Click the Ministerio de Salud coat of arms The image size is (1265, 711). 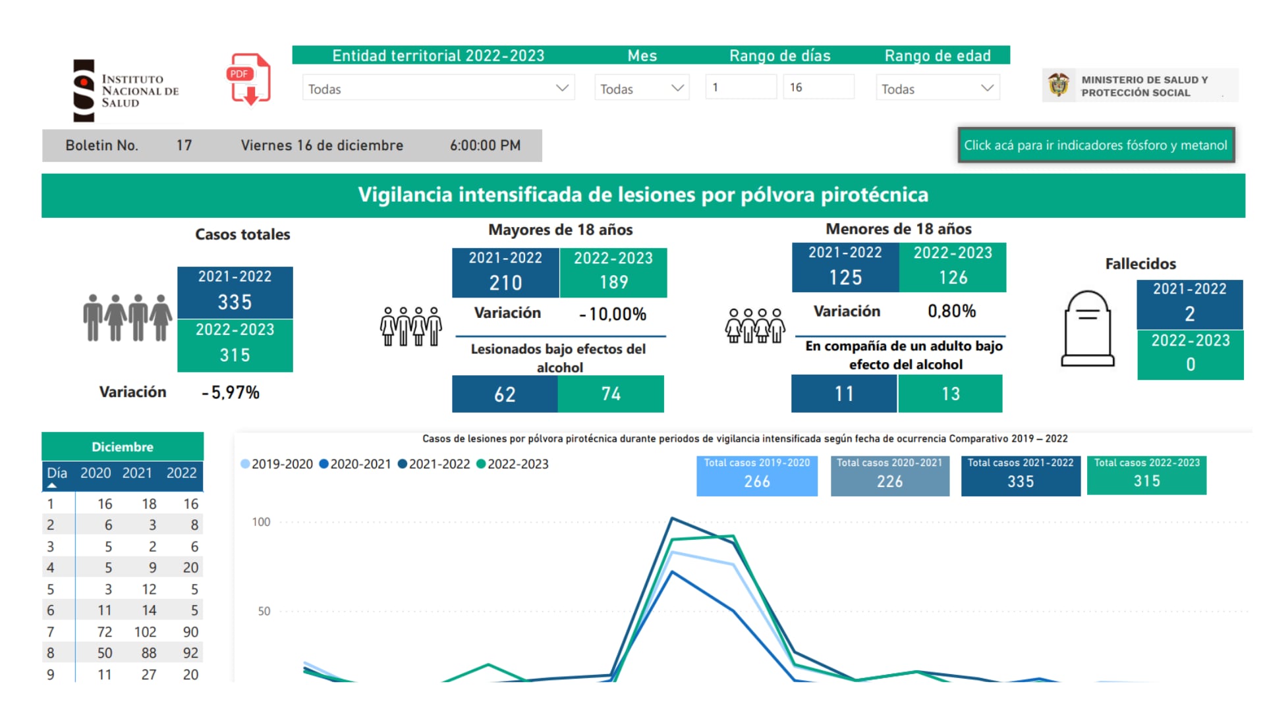click(x=1059, y=86)
